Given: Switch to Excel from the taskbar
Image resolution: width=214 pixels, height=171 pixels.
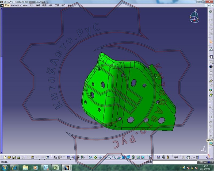Looking at the screenshot, I should [x=56, y=168].
